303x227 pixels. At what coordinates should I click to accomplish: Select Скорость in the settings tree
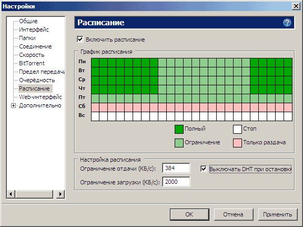click(x=32, y=55)
